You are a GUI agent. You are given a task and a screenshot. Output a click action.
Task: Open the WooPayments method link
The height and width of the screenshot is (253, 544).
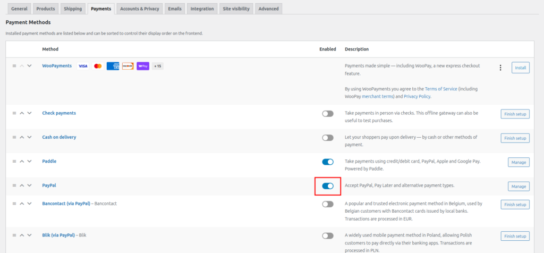57,65
